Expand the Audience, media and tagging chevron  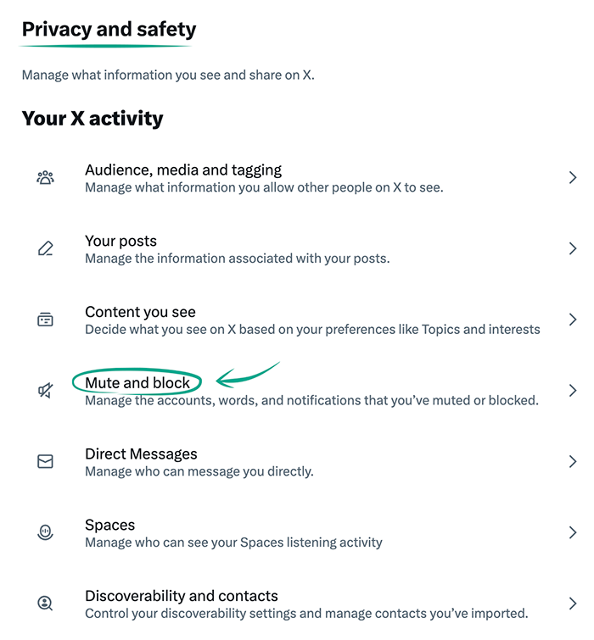(x=573, y=178)
